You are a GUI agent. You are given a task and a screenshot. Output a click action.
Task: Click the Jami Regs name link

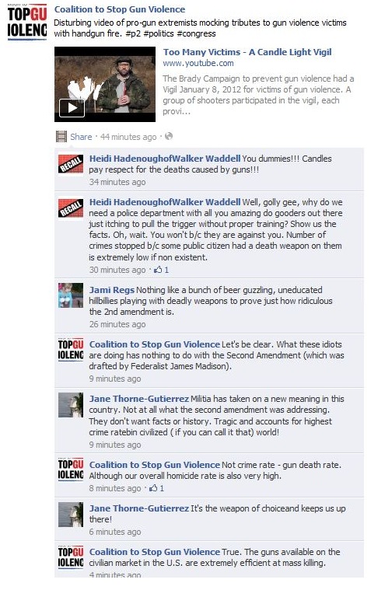[x=111, y=290]
